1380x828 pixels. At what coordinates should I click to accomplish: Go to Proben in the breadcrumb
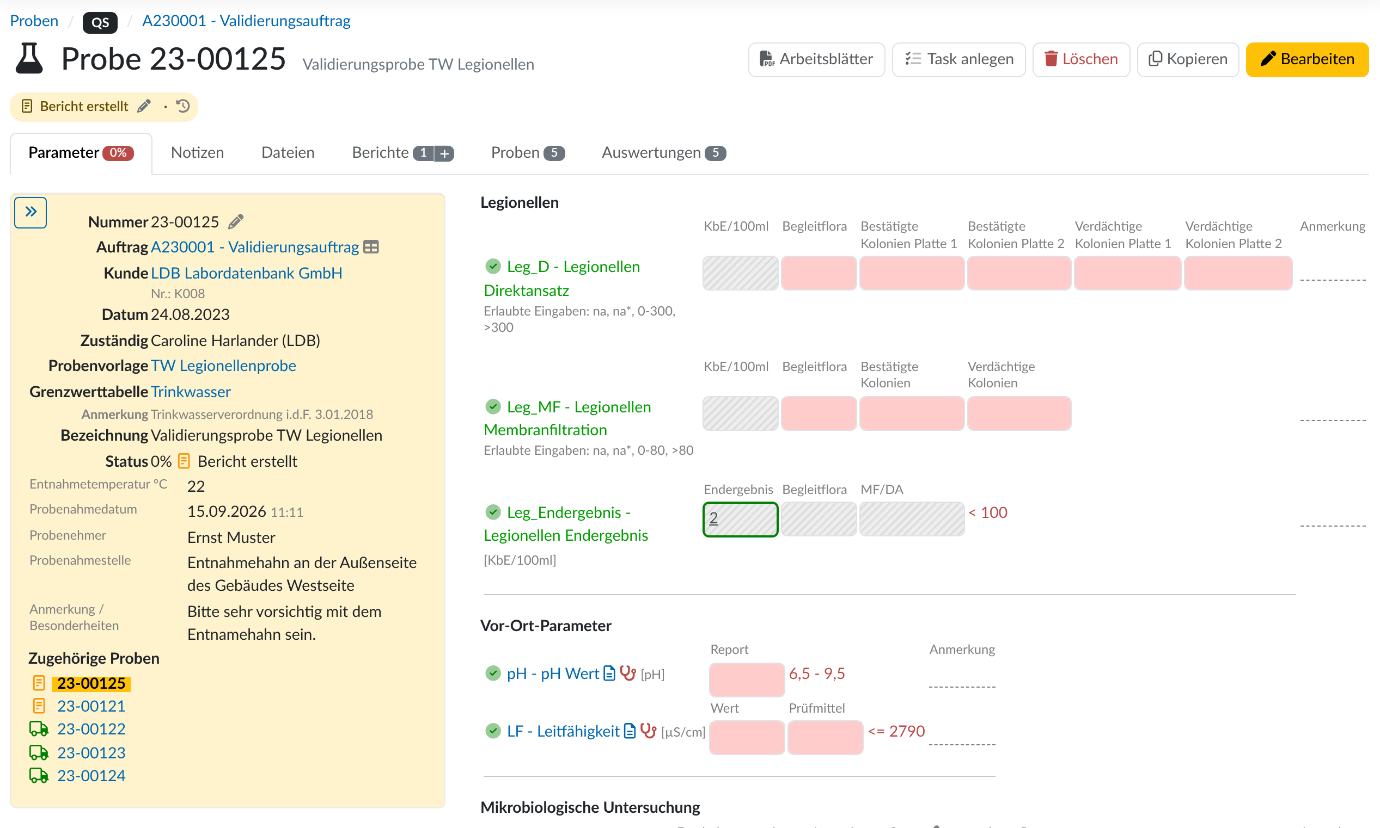click(x=34, y=21)
